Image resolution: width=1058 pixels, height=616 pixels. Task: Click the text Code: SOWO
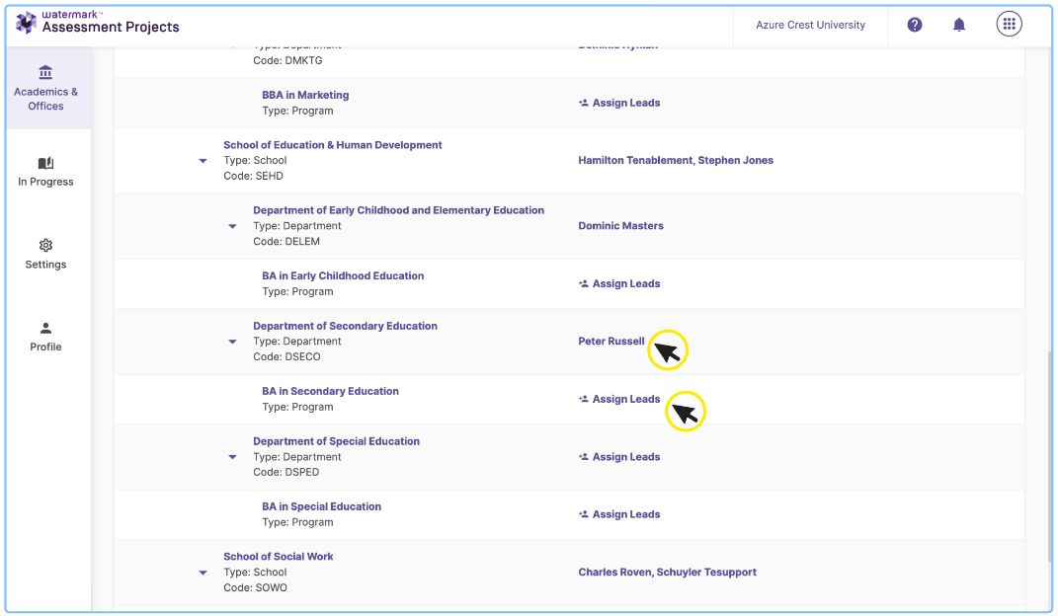coord(255,587)
